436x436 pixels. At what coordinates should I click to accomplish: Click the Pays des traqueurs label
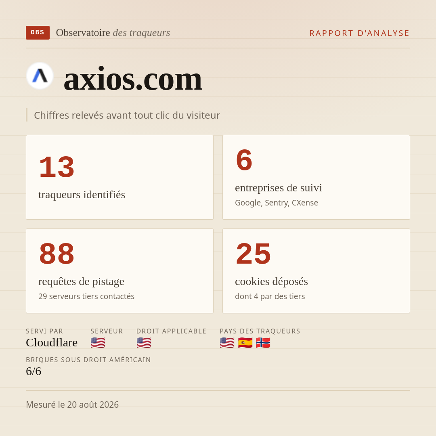(260, 331)
